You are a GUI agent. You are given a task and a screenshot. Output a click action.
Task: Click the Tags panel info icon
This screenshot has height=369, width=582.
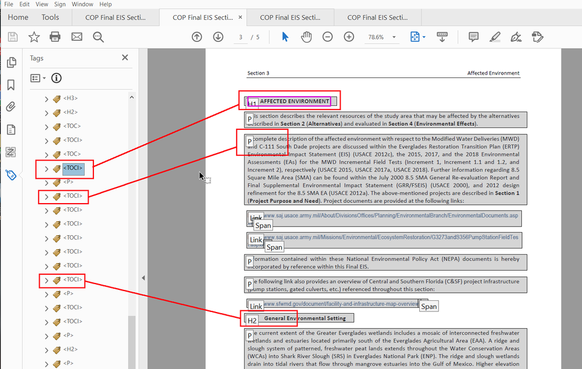click(x=57, y=78)
